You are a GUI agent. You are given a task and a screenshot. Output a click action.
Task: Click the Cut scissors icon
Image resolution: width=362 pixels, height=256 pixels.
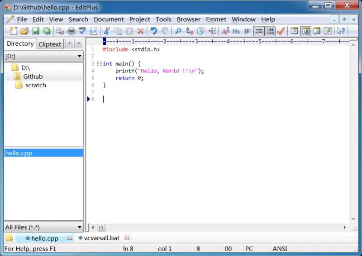107,31
